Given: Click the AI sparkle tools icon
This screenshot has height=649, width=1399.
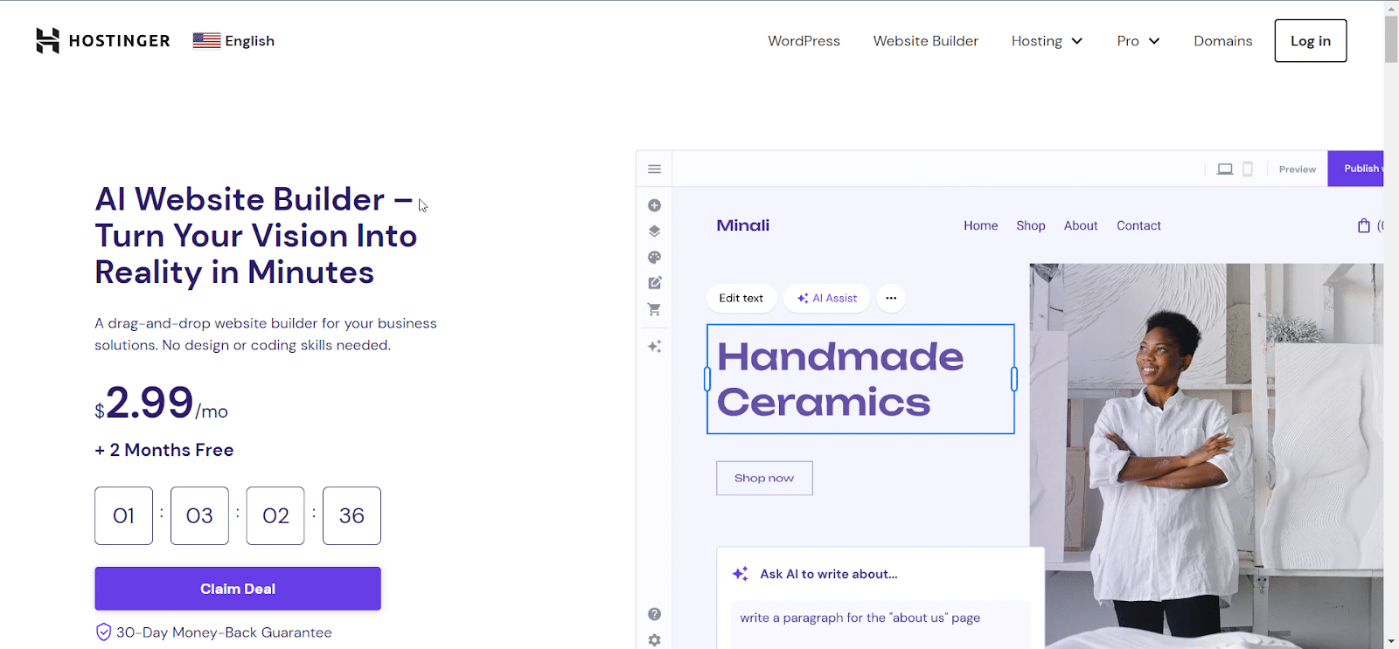Looking at the screenshot, I should point(654,346).
